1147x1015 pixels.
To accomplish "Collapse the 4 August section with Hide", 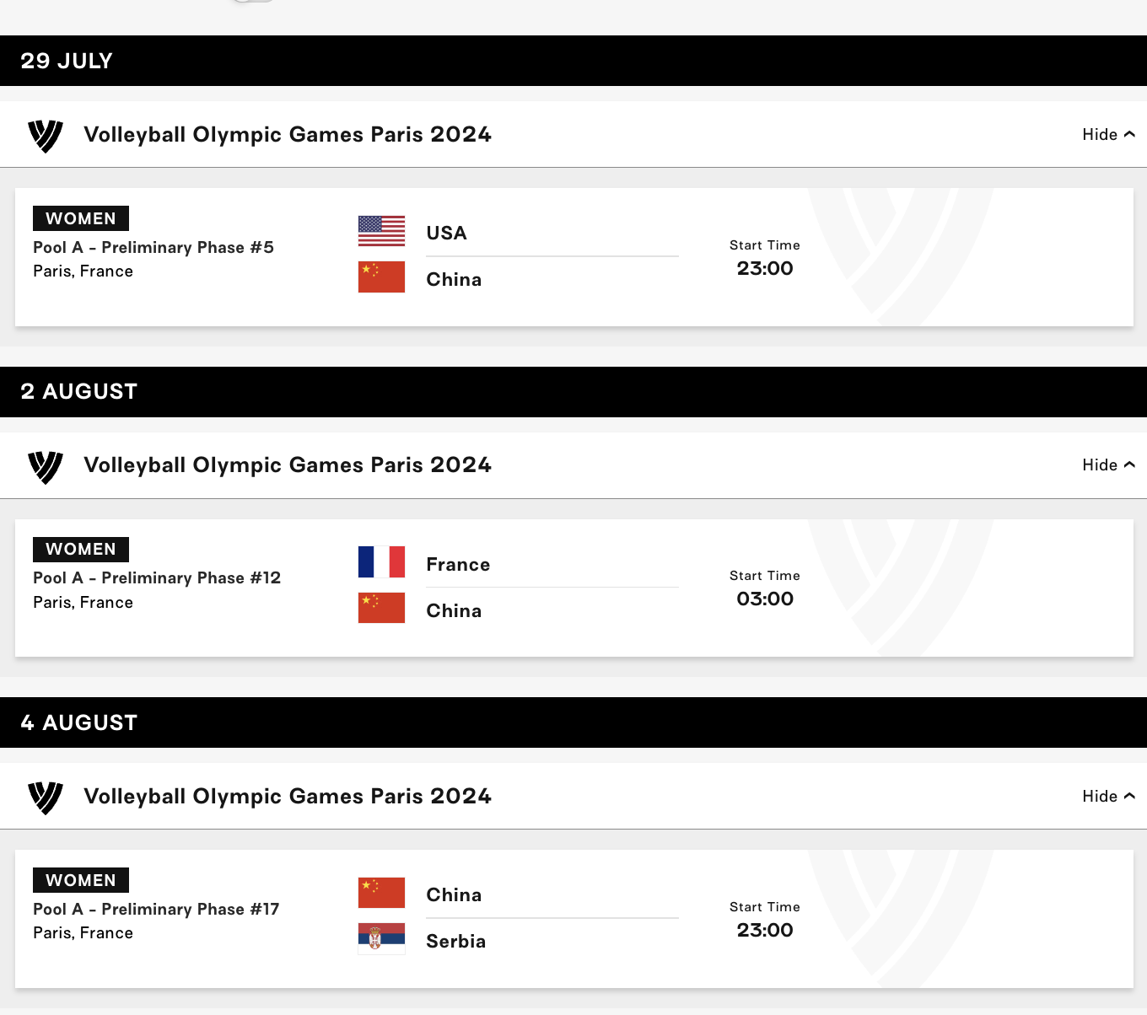I will (x=1108, y=797).
